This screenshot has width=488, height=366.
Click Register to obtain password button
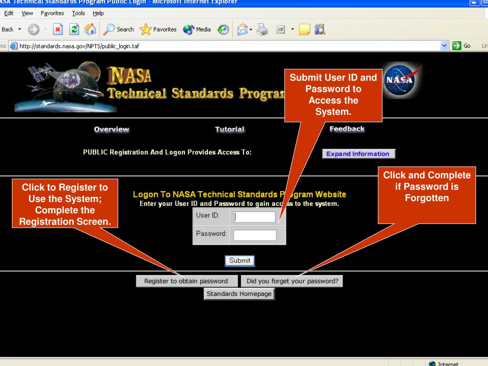click(x=187, y=281)
